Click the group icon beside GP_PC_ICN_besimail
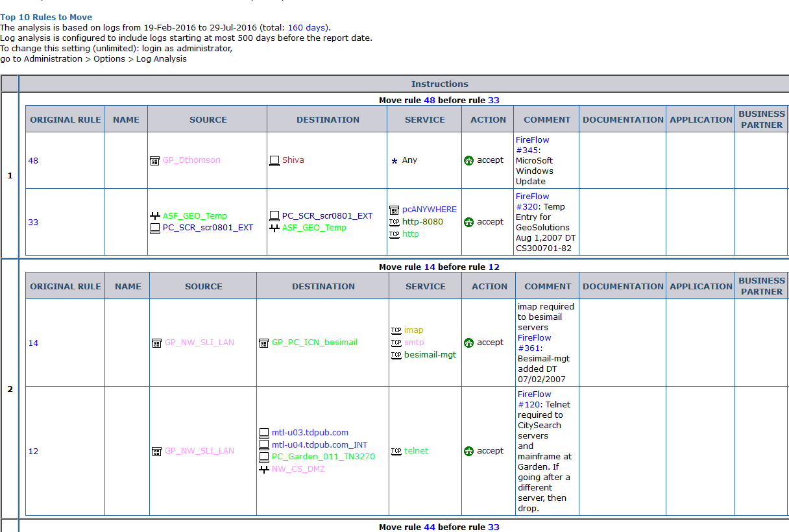789x532 pixels. click(263, 343)
